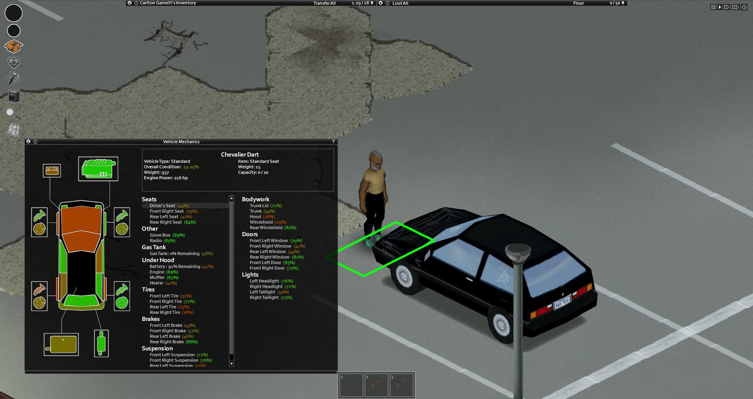Select Driver's Seat in the parts list

(162, 206)
